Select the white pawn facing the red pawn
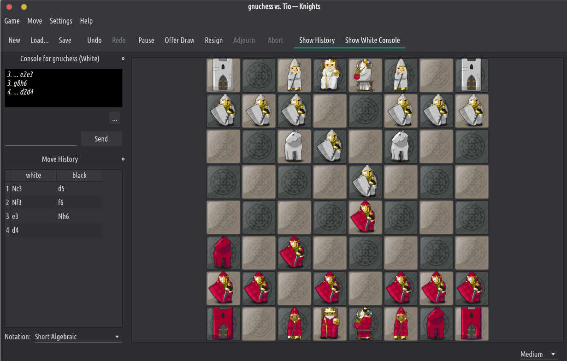This screenshot has height=361, width=567. click(365, 182)
